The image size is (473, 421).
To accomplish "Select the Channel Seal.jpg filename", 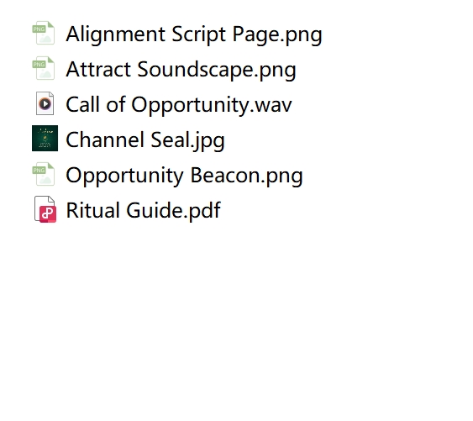I will point(145,140).
